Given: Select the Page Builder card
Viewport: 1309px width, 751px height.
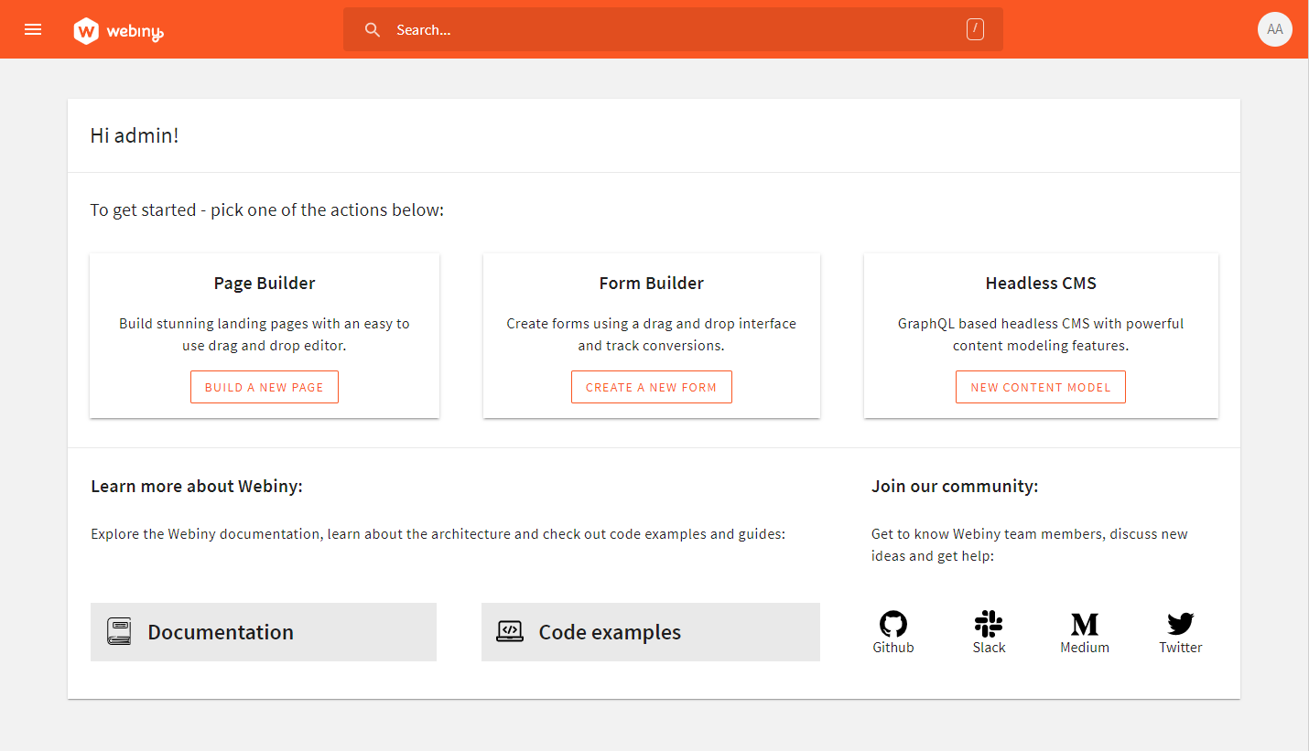Looking at the screenshot, I should pos(264,335).
